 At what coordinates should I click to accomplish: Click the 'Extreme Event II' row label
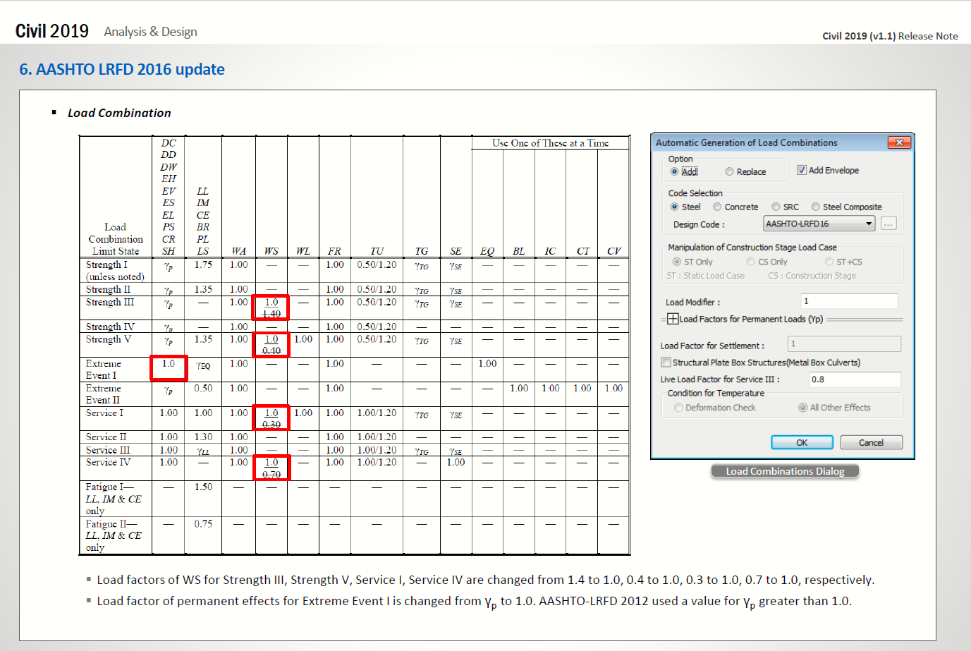click(x=104, y=394)
